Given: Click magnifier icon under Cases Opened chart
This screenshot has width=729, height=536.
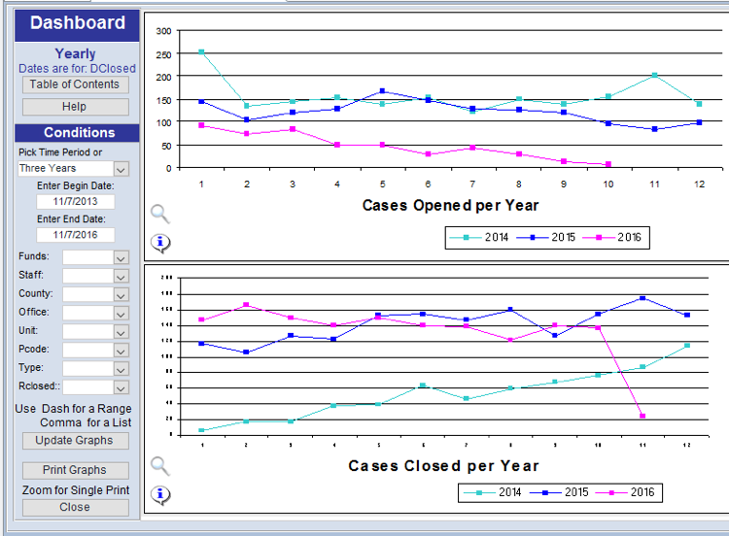Looking at the screenshot, I should coord(160,215).
